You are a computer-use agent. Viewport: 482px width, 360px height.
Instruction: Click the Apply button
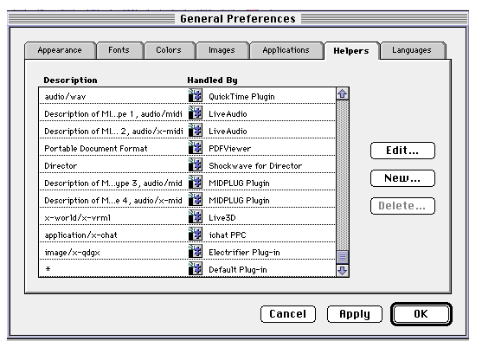[355, 314]
